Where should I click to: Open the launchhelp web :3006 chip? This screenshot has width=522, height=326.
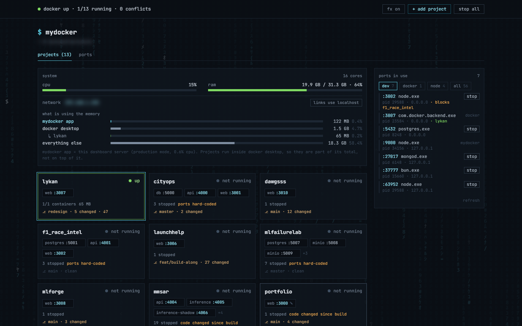coord(169,244)
